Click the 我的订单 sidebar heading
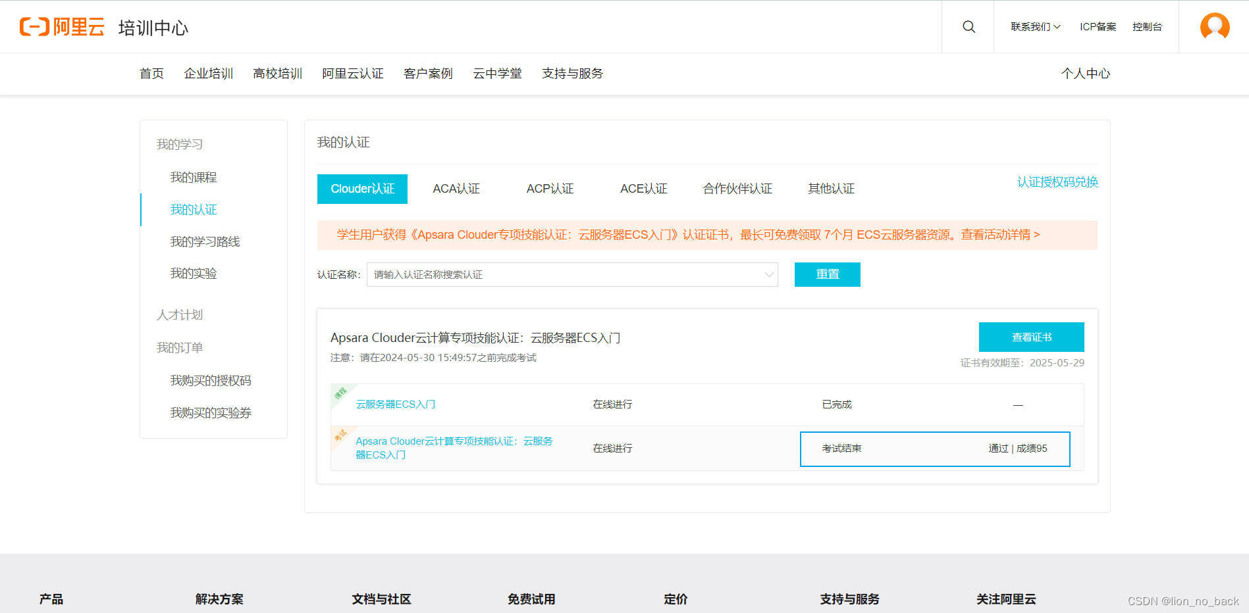The height and width of the screenshot is (613, 1249). pyautogui.click(x=180, y=348)
